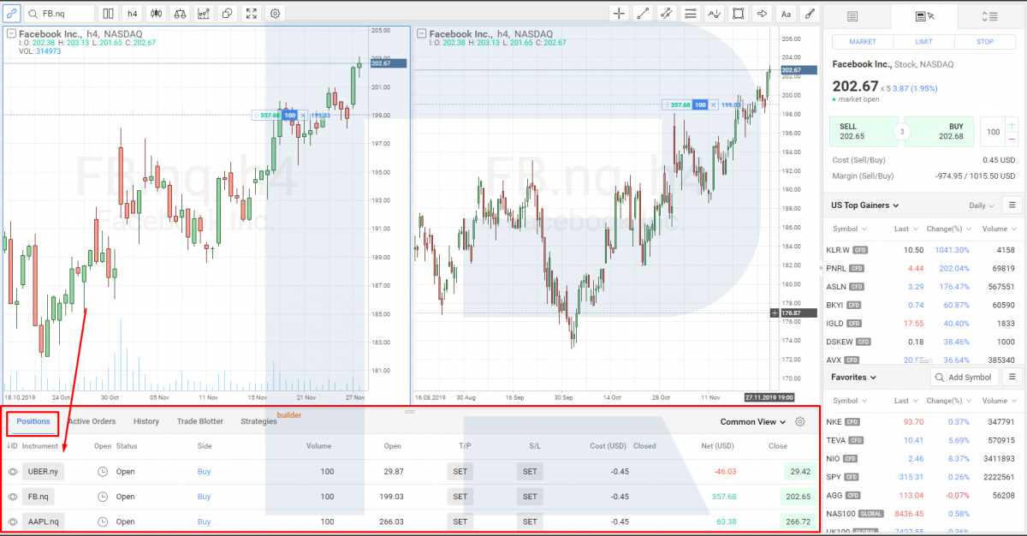Image resolution: width=1027 pixels, height=536 pixels.
Task: Set take profit for UBER.ny position
Action: 460,471
